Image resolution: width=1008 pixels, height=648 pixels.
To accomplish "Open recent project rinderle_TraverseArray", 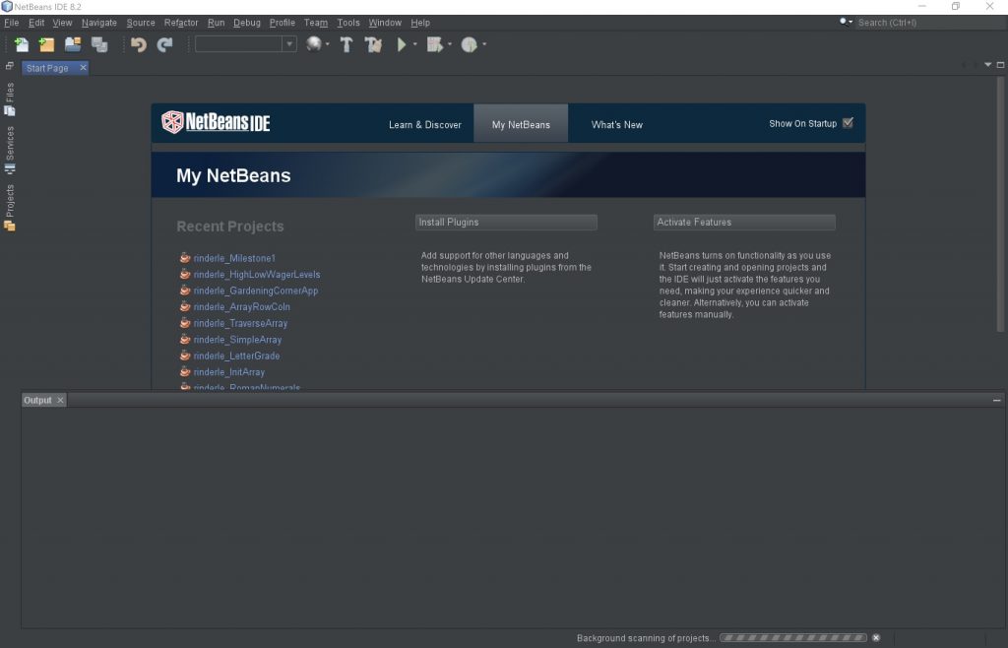I will click(240, 323).
